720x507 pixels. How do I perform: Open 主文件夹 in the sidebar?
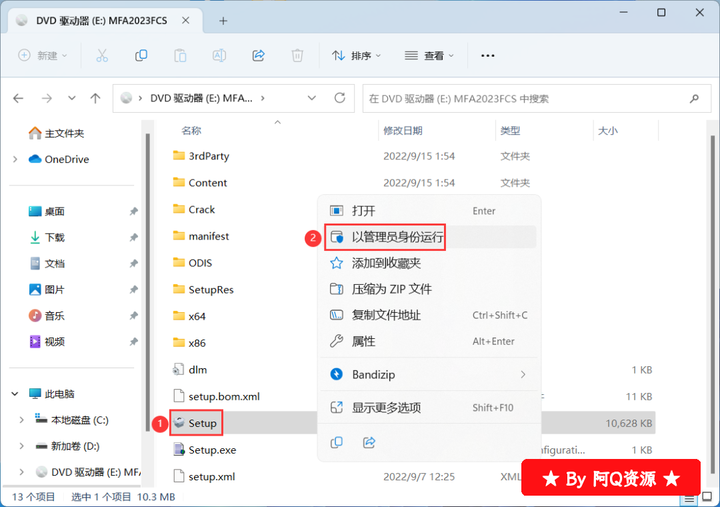click(57, 133)
